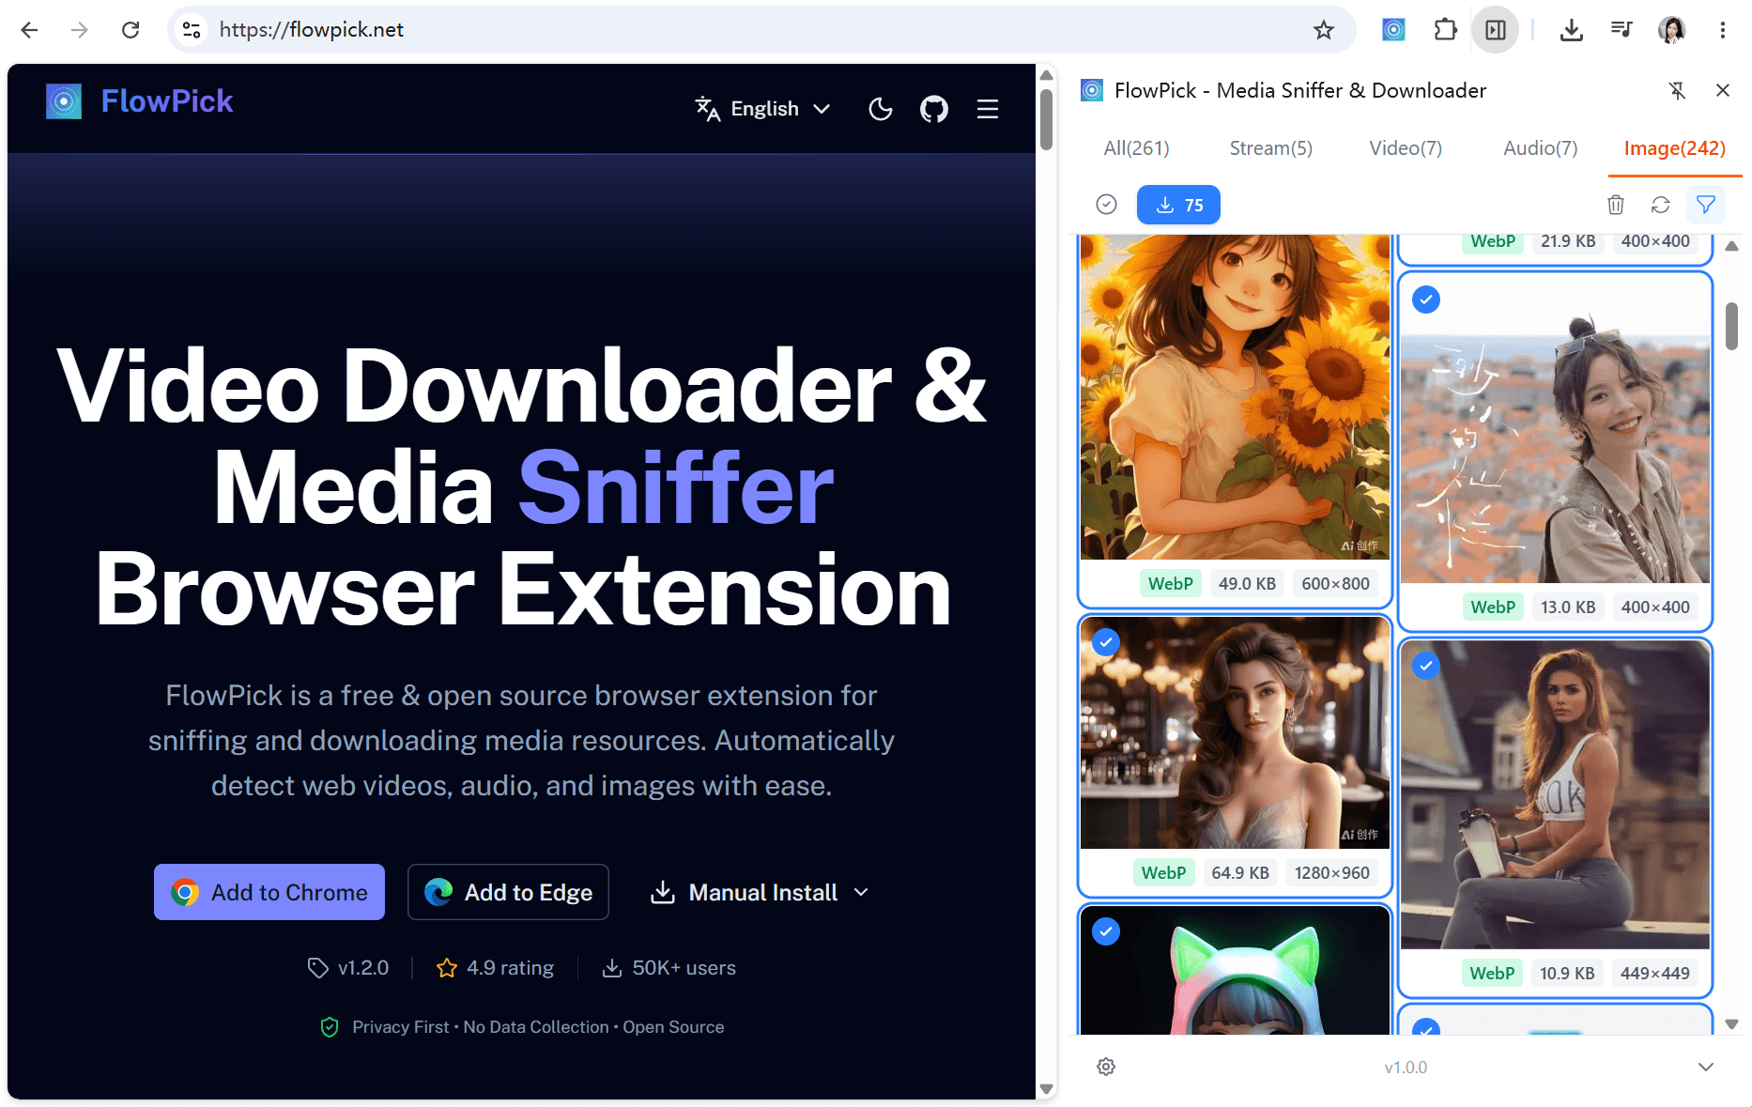Screen dimensions: 1752x1107
Task: Reload the flowpick.net page
Action: (131, 30)
